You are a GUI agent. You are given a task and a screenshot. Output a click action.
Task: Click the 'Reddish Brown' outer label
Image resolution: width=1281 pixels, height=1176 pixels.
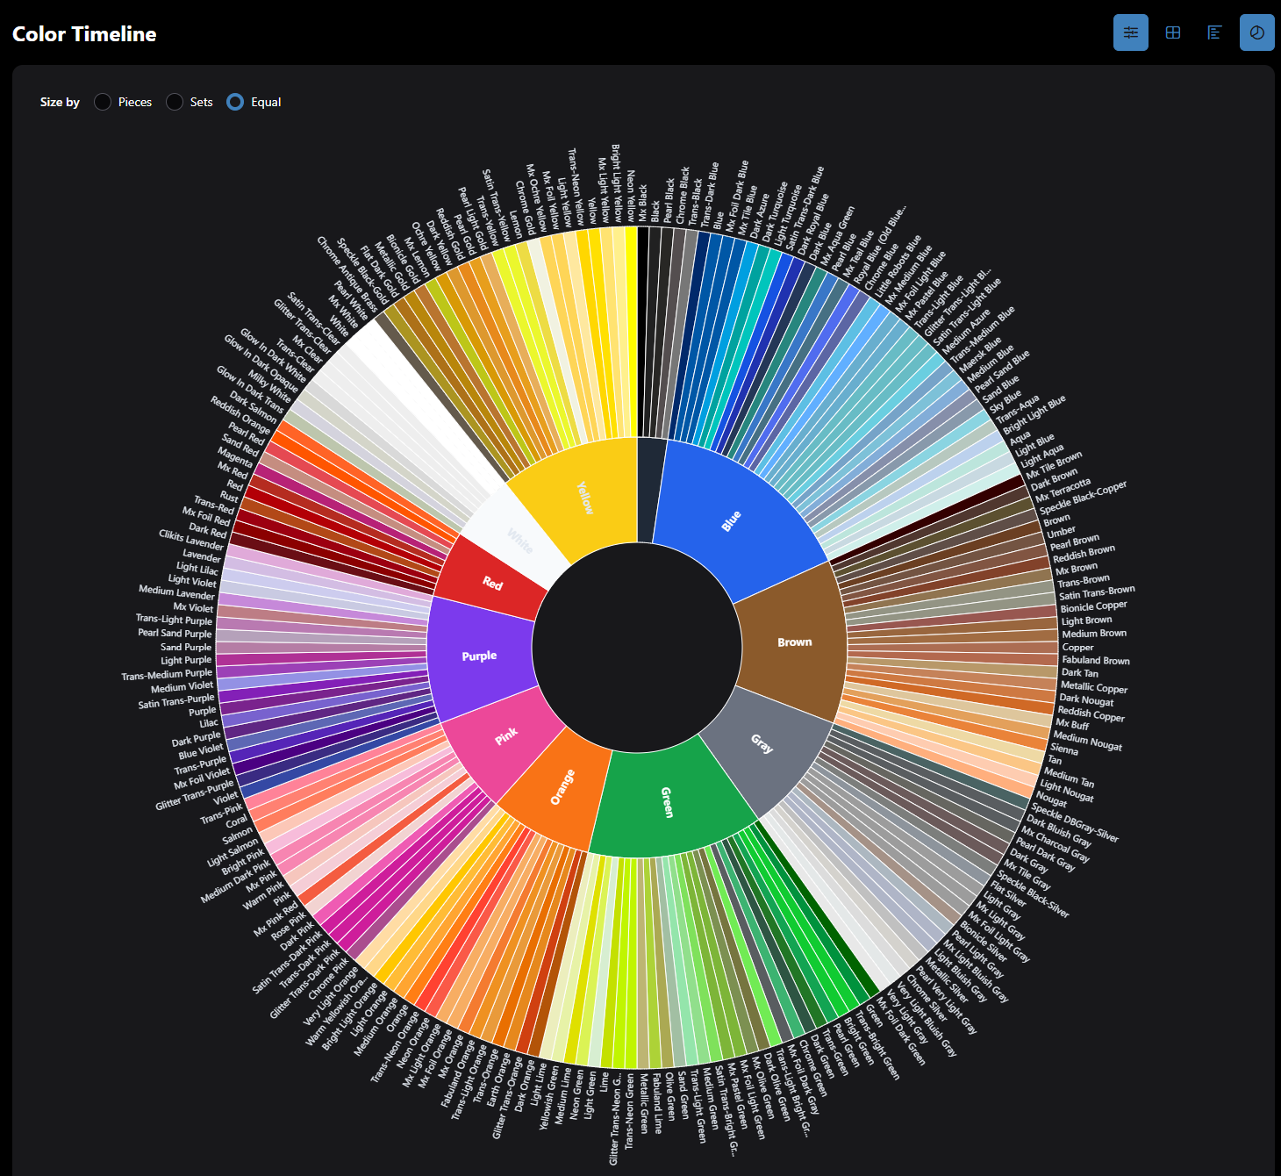pos(1084,554)
